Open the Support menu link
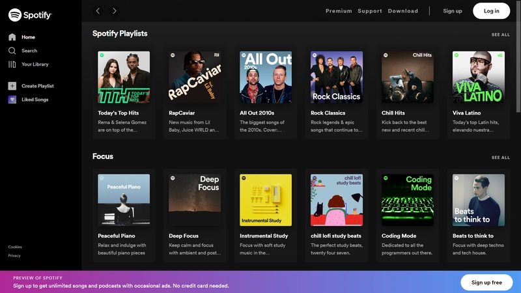Screen dimensions: 521x293 pos(370,11)
